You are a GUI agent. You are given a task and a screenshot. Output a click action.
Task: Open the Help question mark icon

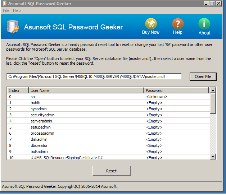pyautogui.click(x=177, y=24)
